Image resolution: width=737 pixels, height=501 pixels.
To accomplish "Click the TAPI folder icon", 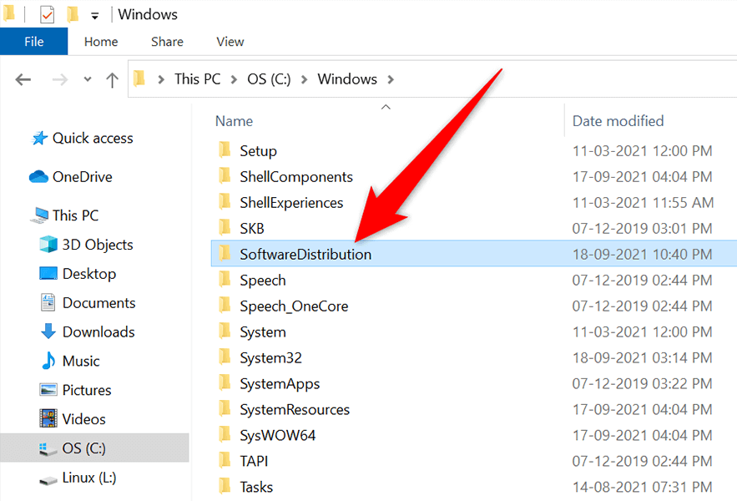I will [x=225, y=460].
